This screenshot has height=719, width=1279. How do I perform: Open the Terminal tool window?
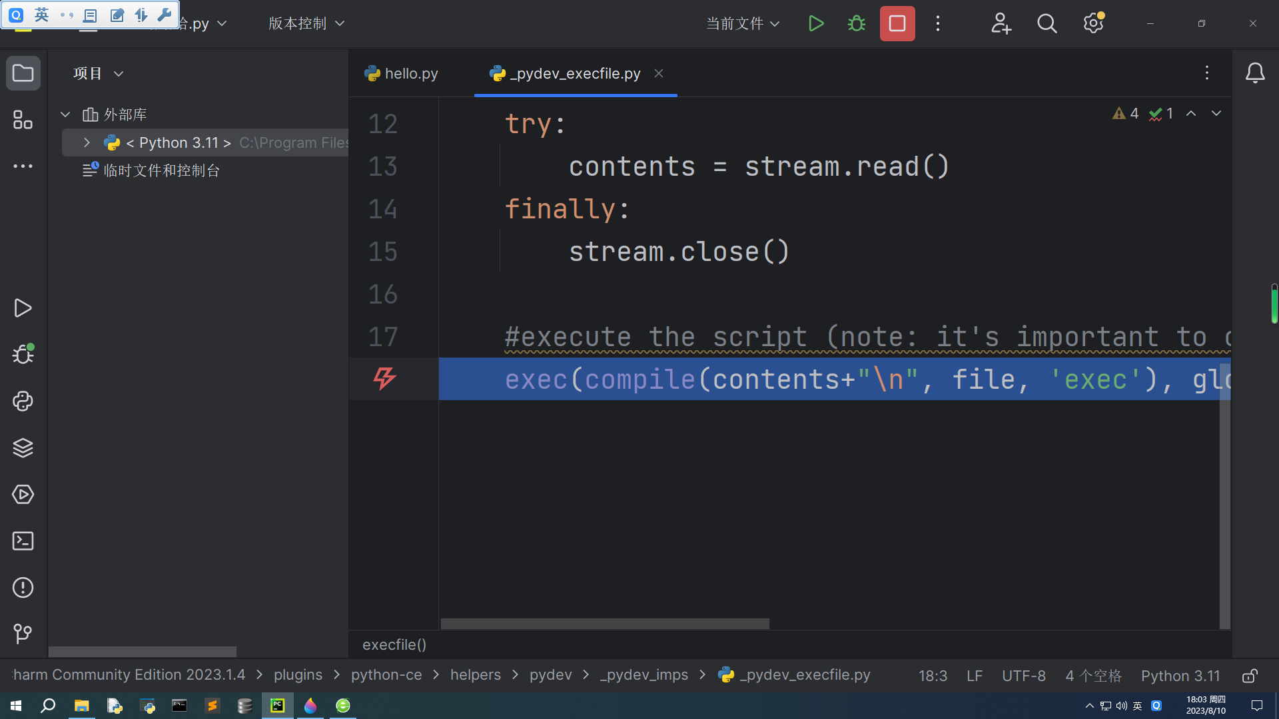point(23,541)
